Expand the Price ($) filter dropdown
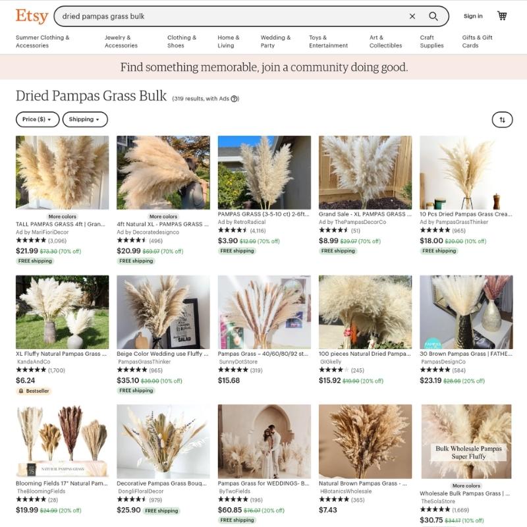Image resolution: width=527 pixels, height=527 pixels. (x=38, y=119)
